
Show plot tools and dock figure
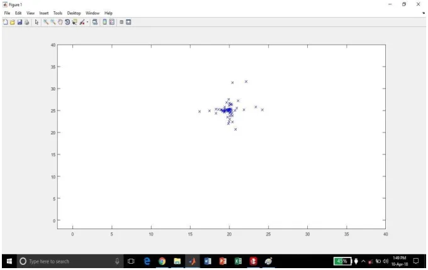pos(128,22)
